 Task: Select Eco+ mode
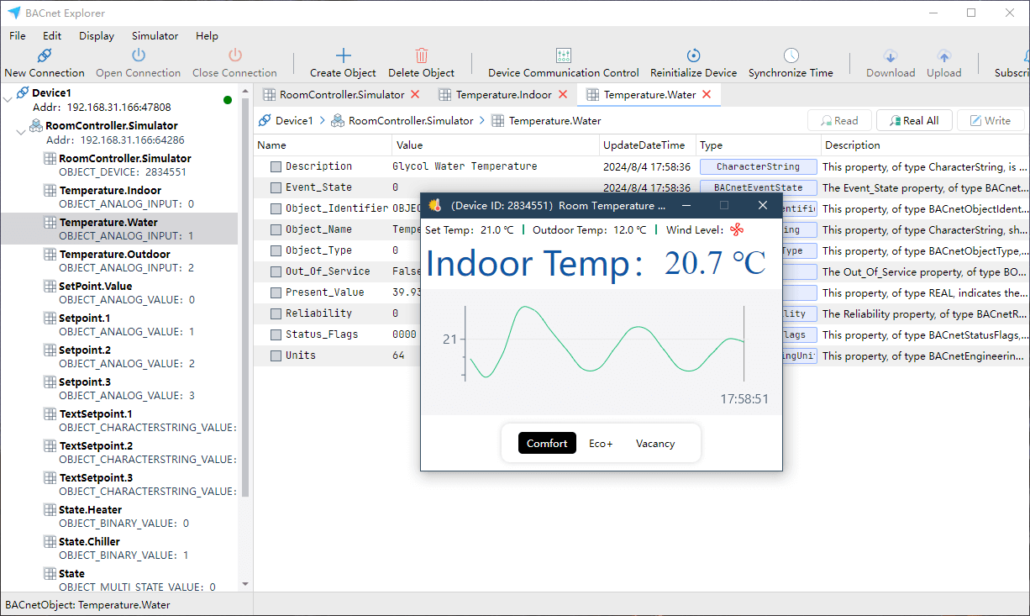[601, 443]
